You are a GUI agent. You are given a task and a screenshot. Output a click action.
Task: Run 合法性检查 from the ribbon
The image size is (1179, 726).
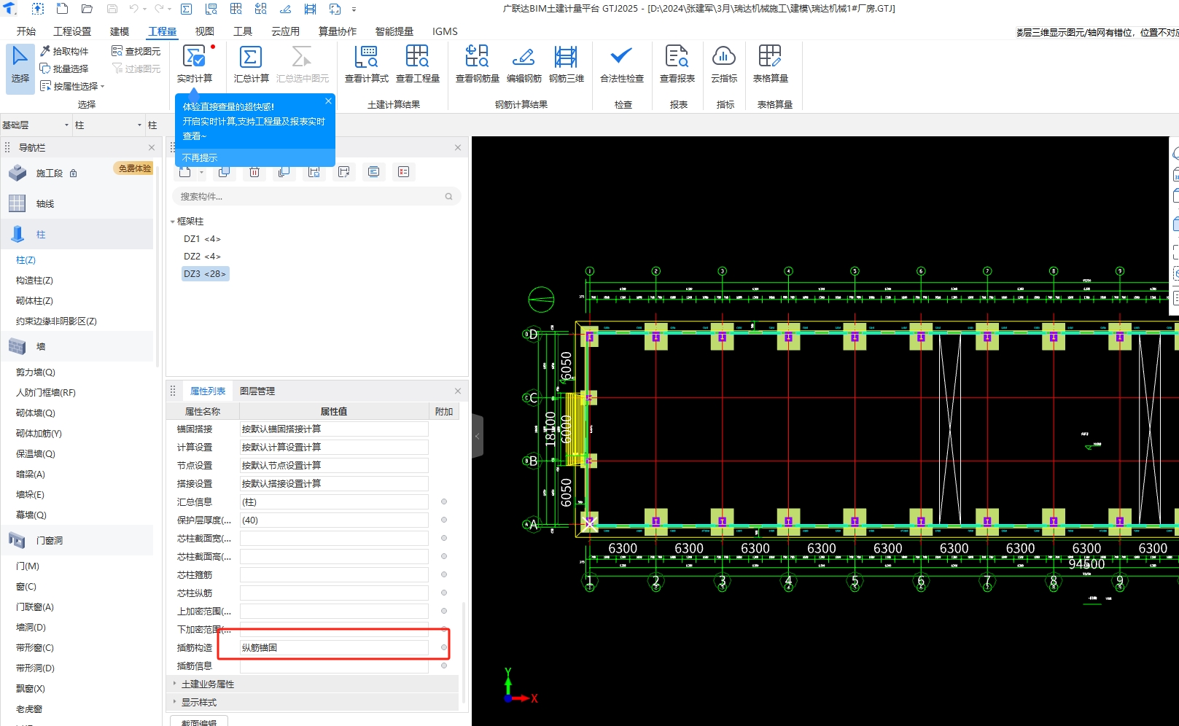622,64
